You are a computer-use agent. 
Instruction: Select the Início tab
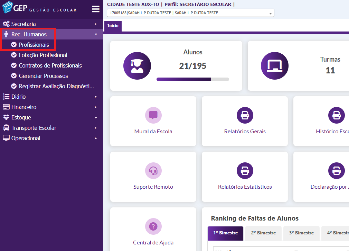click(113, 26)
